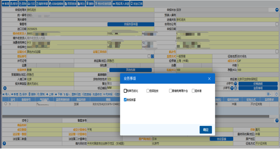
Task: Uncheck the 自报自享 checkbox
Action: coord(126,100)
